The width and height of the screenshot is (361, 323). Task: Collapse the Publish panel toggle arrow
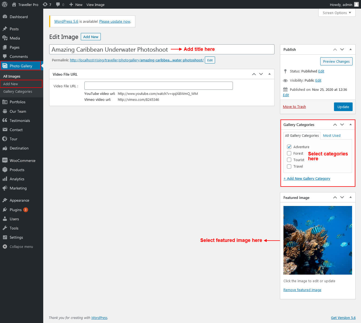(350, 49)
